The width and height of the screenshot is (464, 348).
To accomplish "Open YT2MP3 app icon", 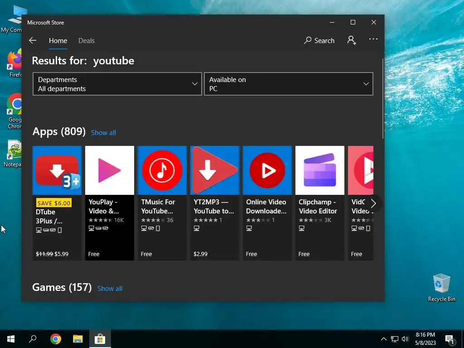I will pos(215,170).
